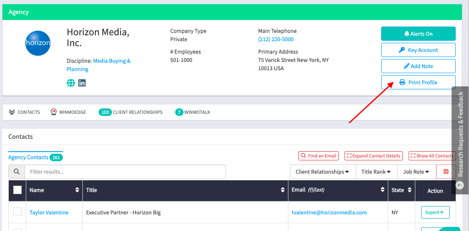Click Show All Contacts button
This screenshot has height=231, width=469.
(432, 156)
